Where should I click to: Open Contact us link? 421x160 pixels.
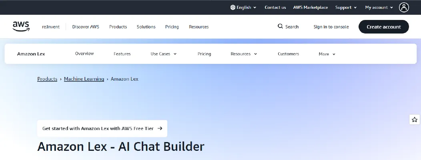[x=275, y=8]
